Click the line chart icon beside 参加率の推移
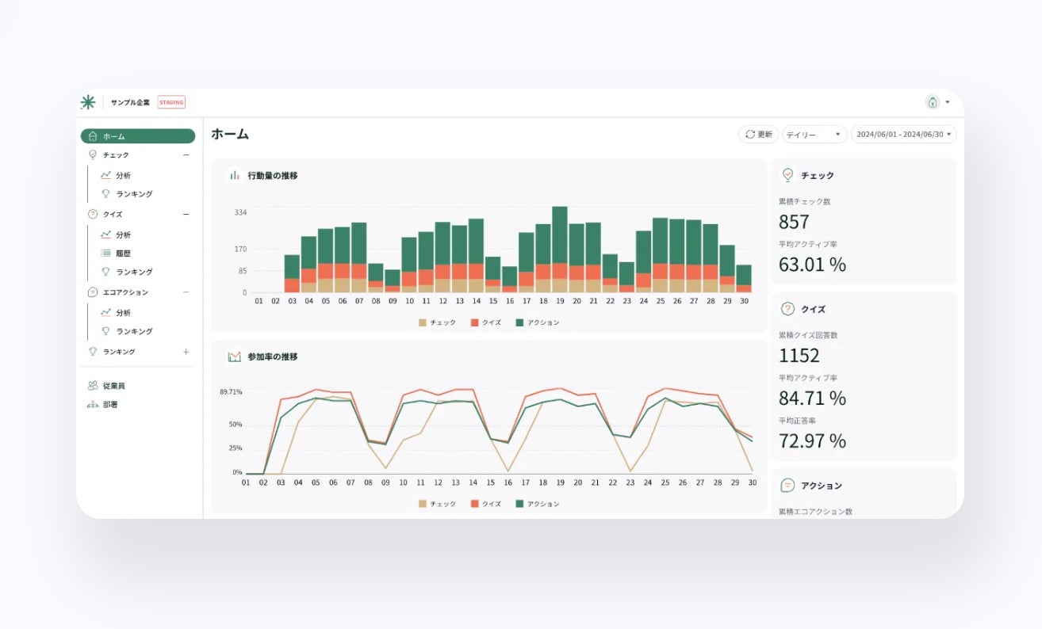The height and width of the screenshot is (629, 1042). (x=235, y=357)
